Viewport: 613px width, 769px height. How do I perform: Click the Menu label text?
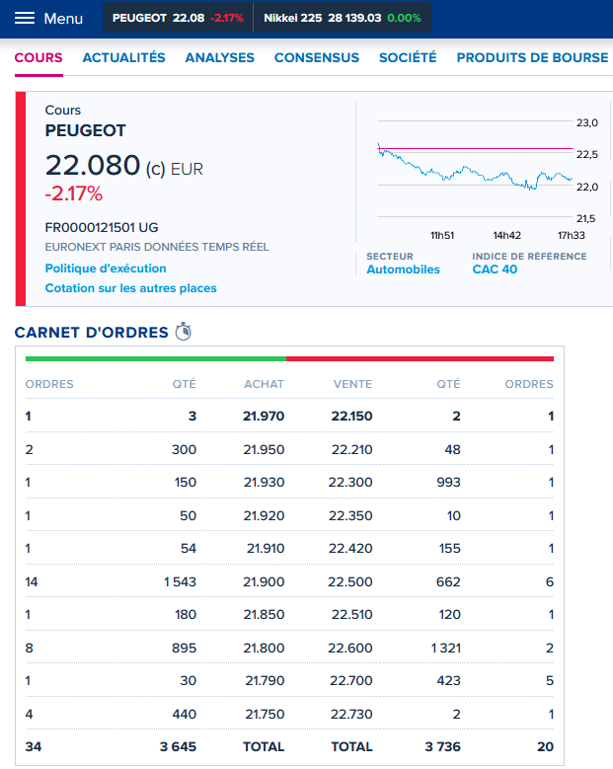tap(63, 19)
